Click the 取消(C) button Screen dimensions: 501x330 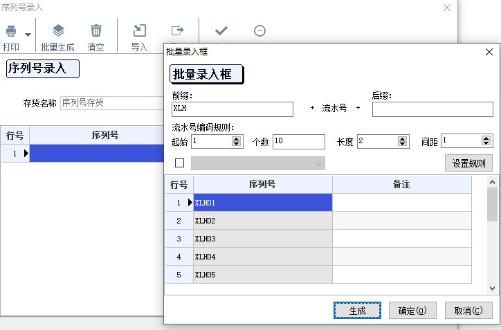468,311
